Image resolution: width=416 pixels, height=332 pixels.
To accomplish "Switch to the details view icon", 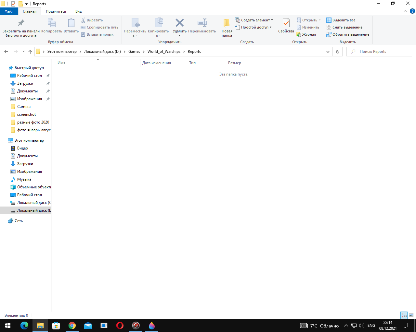I will [x=404, y=315].
